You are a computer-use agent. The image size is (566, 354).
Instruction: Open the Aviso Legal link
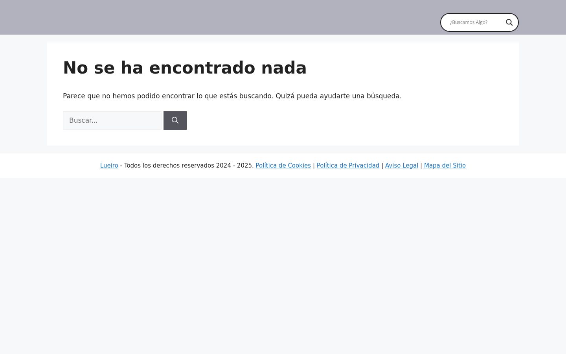tap(402, 166)
